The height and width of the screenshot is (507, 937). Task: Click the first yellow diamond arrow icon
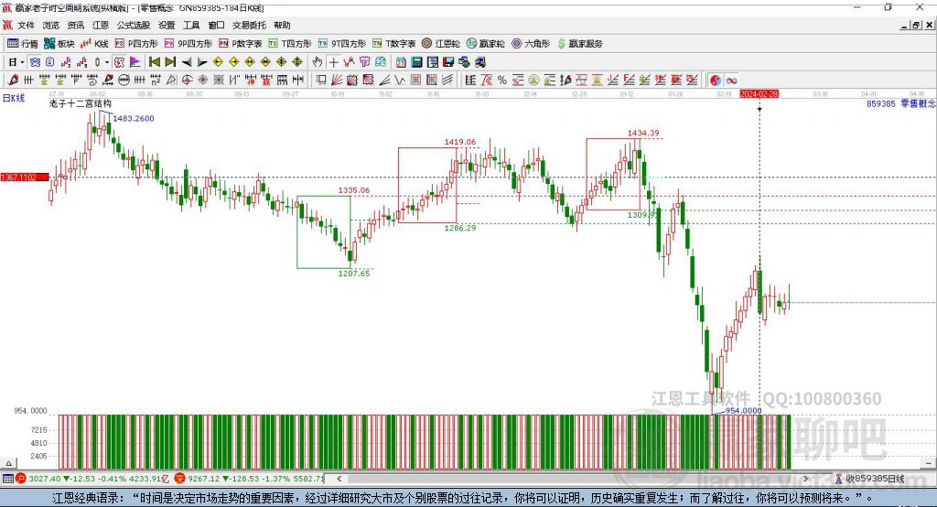pos(218,61)
